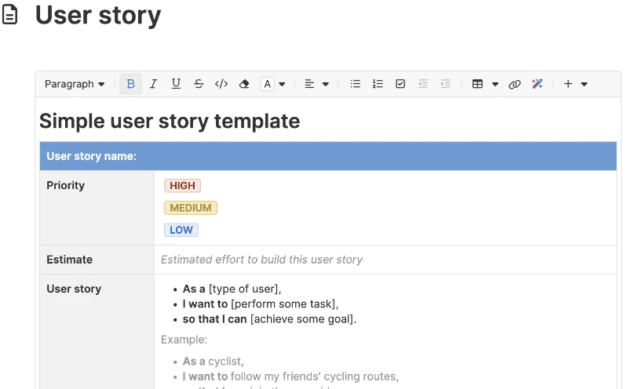Expand the insert more dropdown arrow

coord(584,84)
